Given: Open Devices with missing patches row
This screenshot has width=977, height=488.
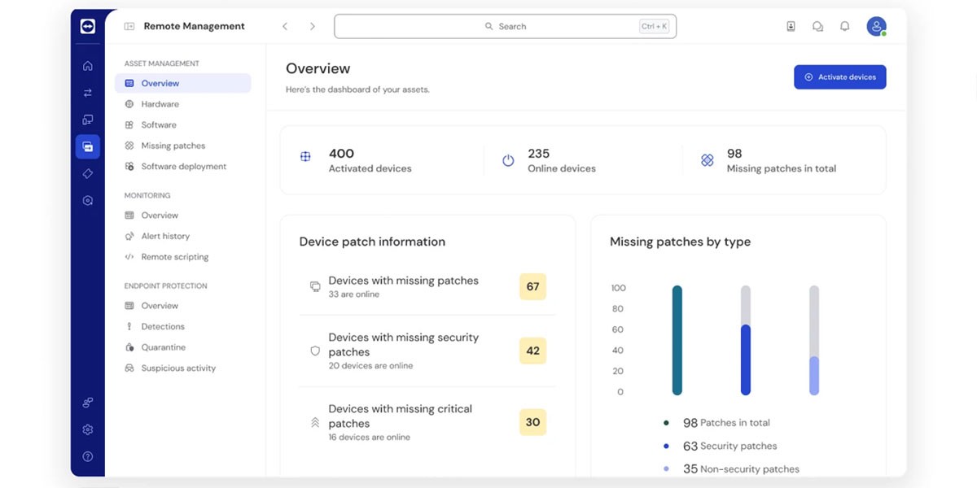Looking at the screenshot, I should [x=403, y=286].
